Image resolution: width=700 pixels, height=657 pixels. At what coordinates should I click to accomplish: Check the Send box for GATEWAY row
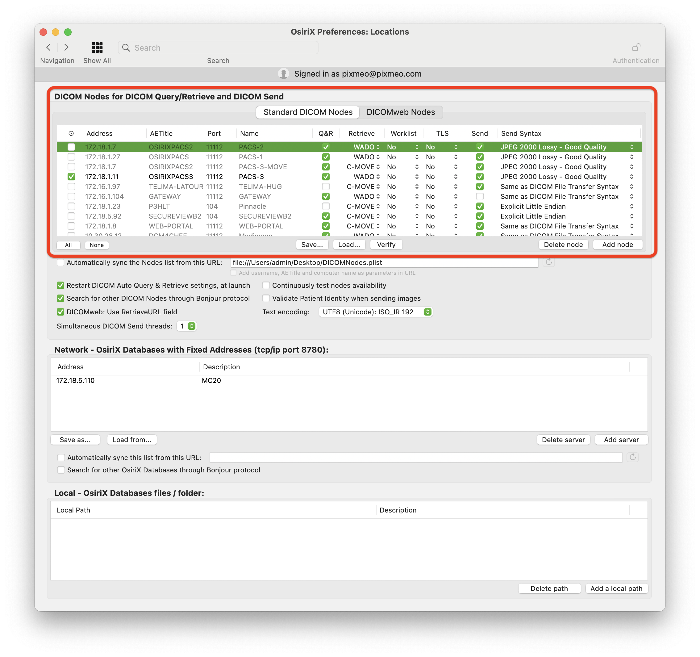click(x=480, y=197)
